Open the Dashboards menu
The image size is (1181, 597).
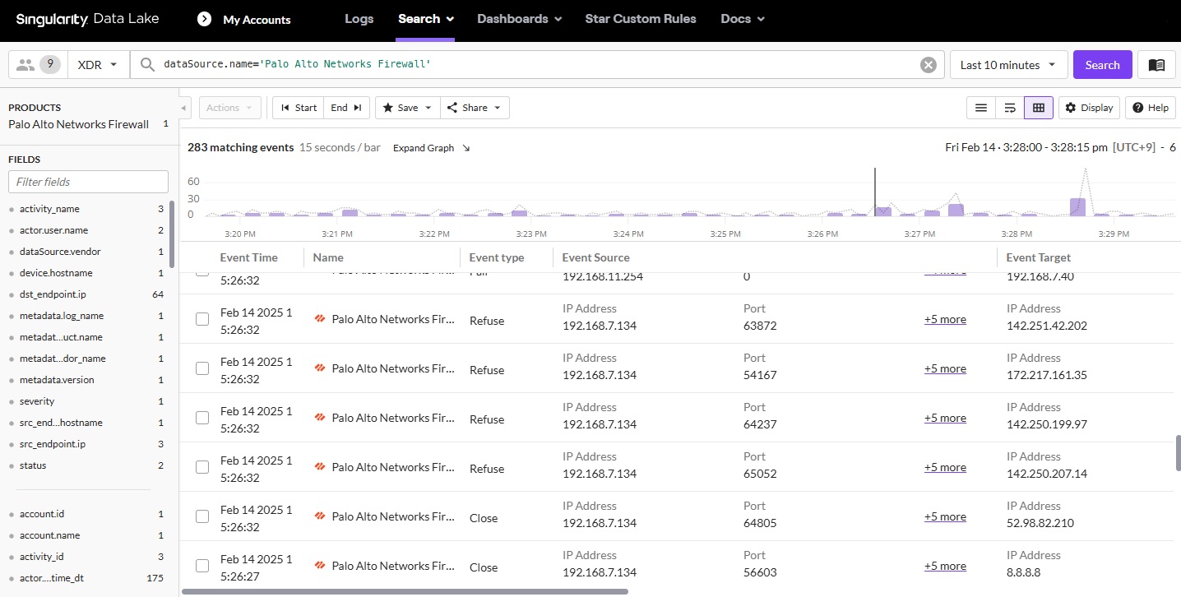(x=519, y=19)
